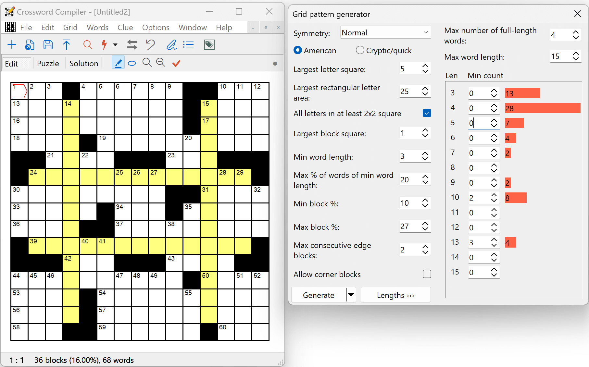589x367 pixels.
Task: Uncheck All letters in at least 2x2 square
Action: [427, 113]
